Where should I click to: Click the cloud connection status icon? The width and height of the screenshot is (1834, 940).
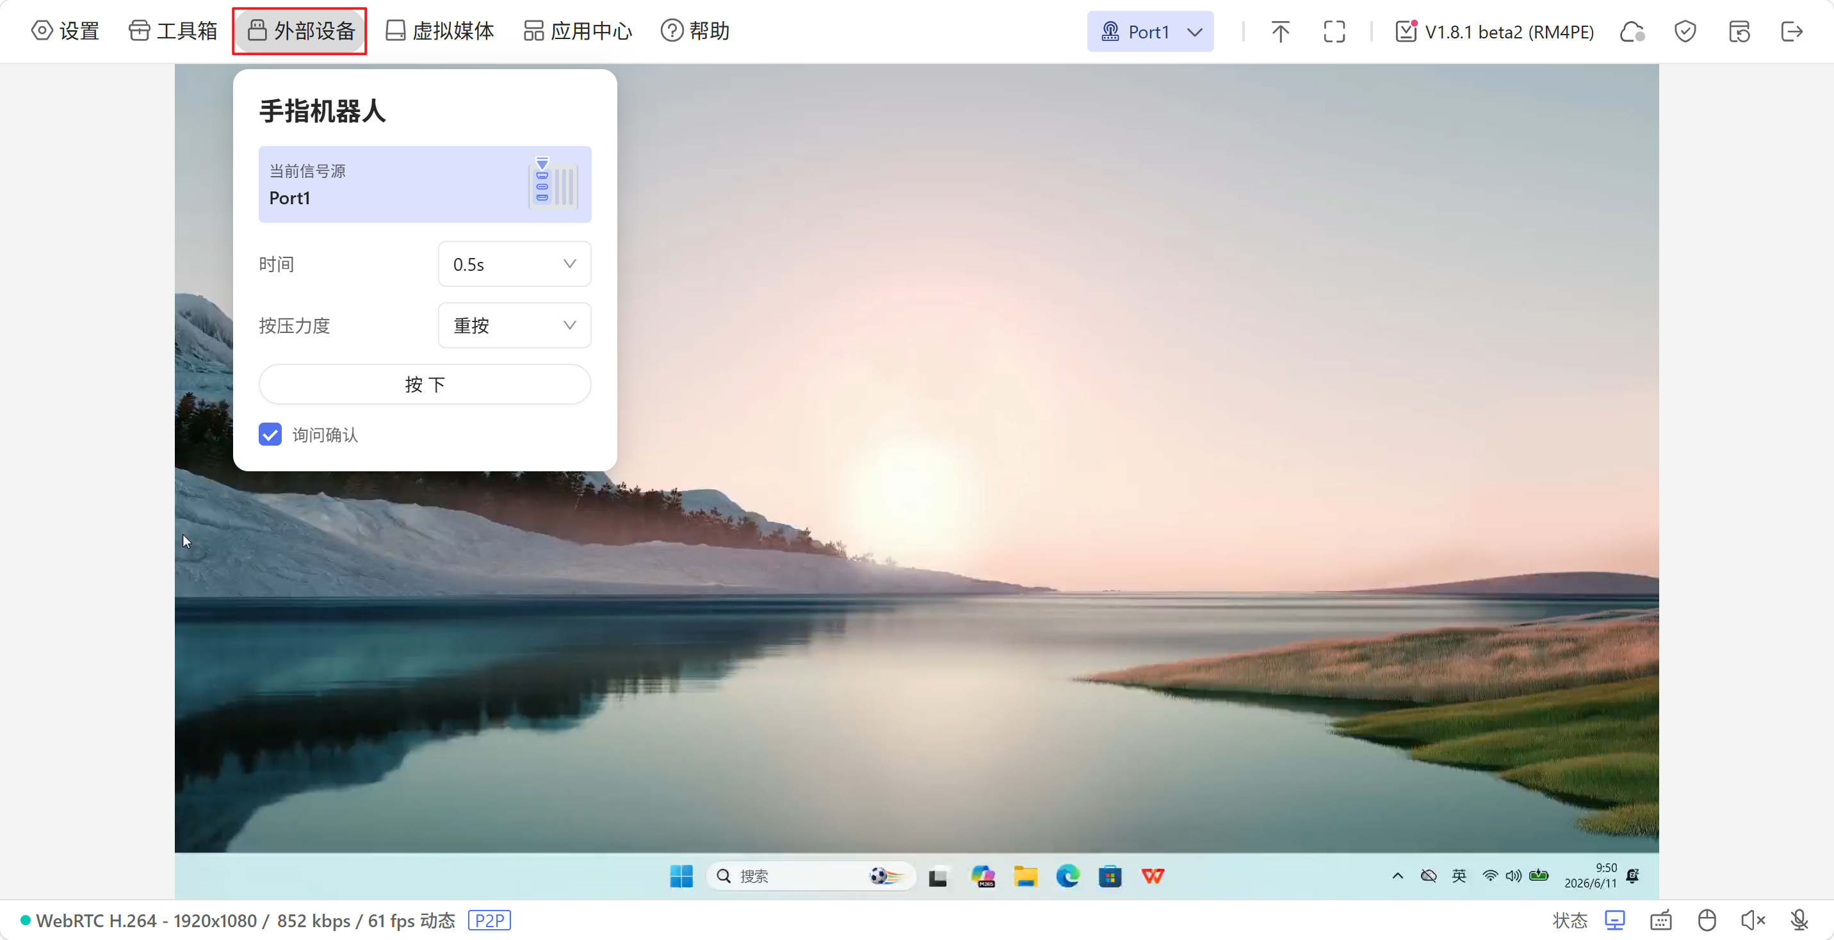(1632, 32)
